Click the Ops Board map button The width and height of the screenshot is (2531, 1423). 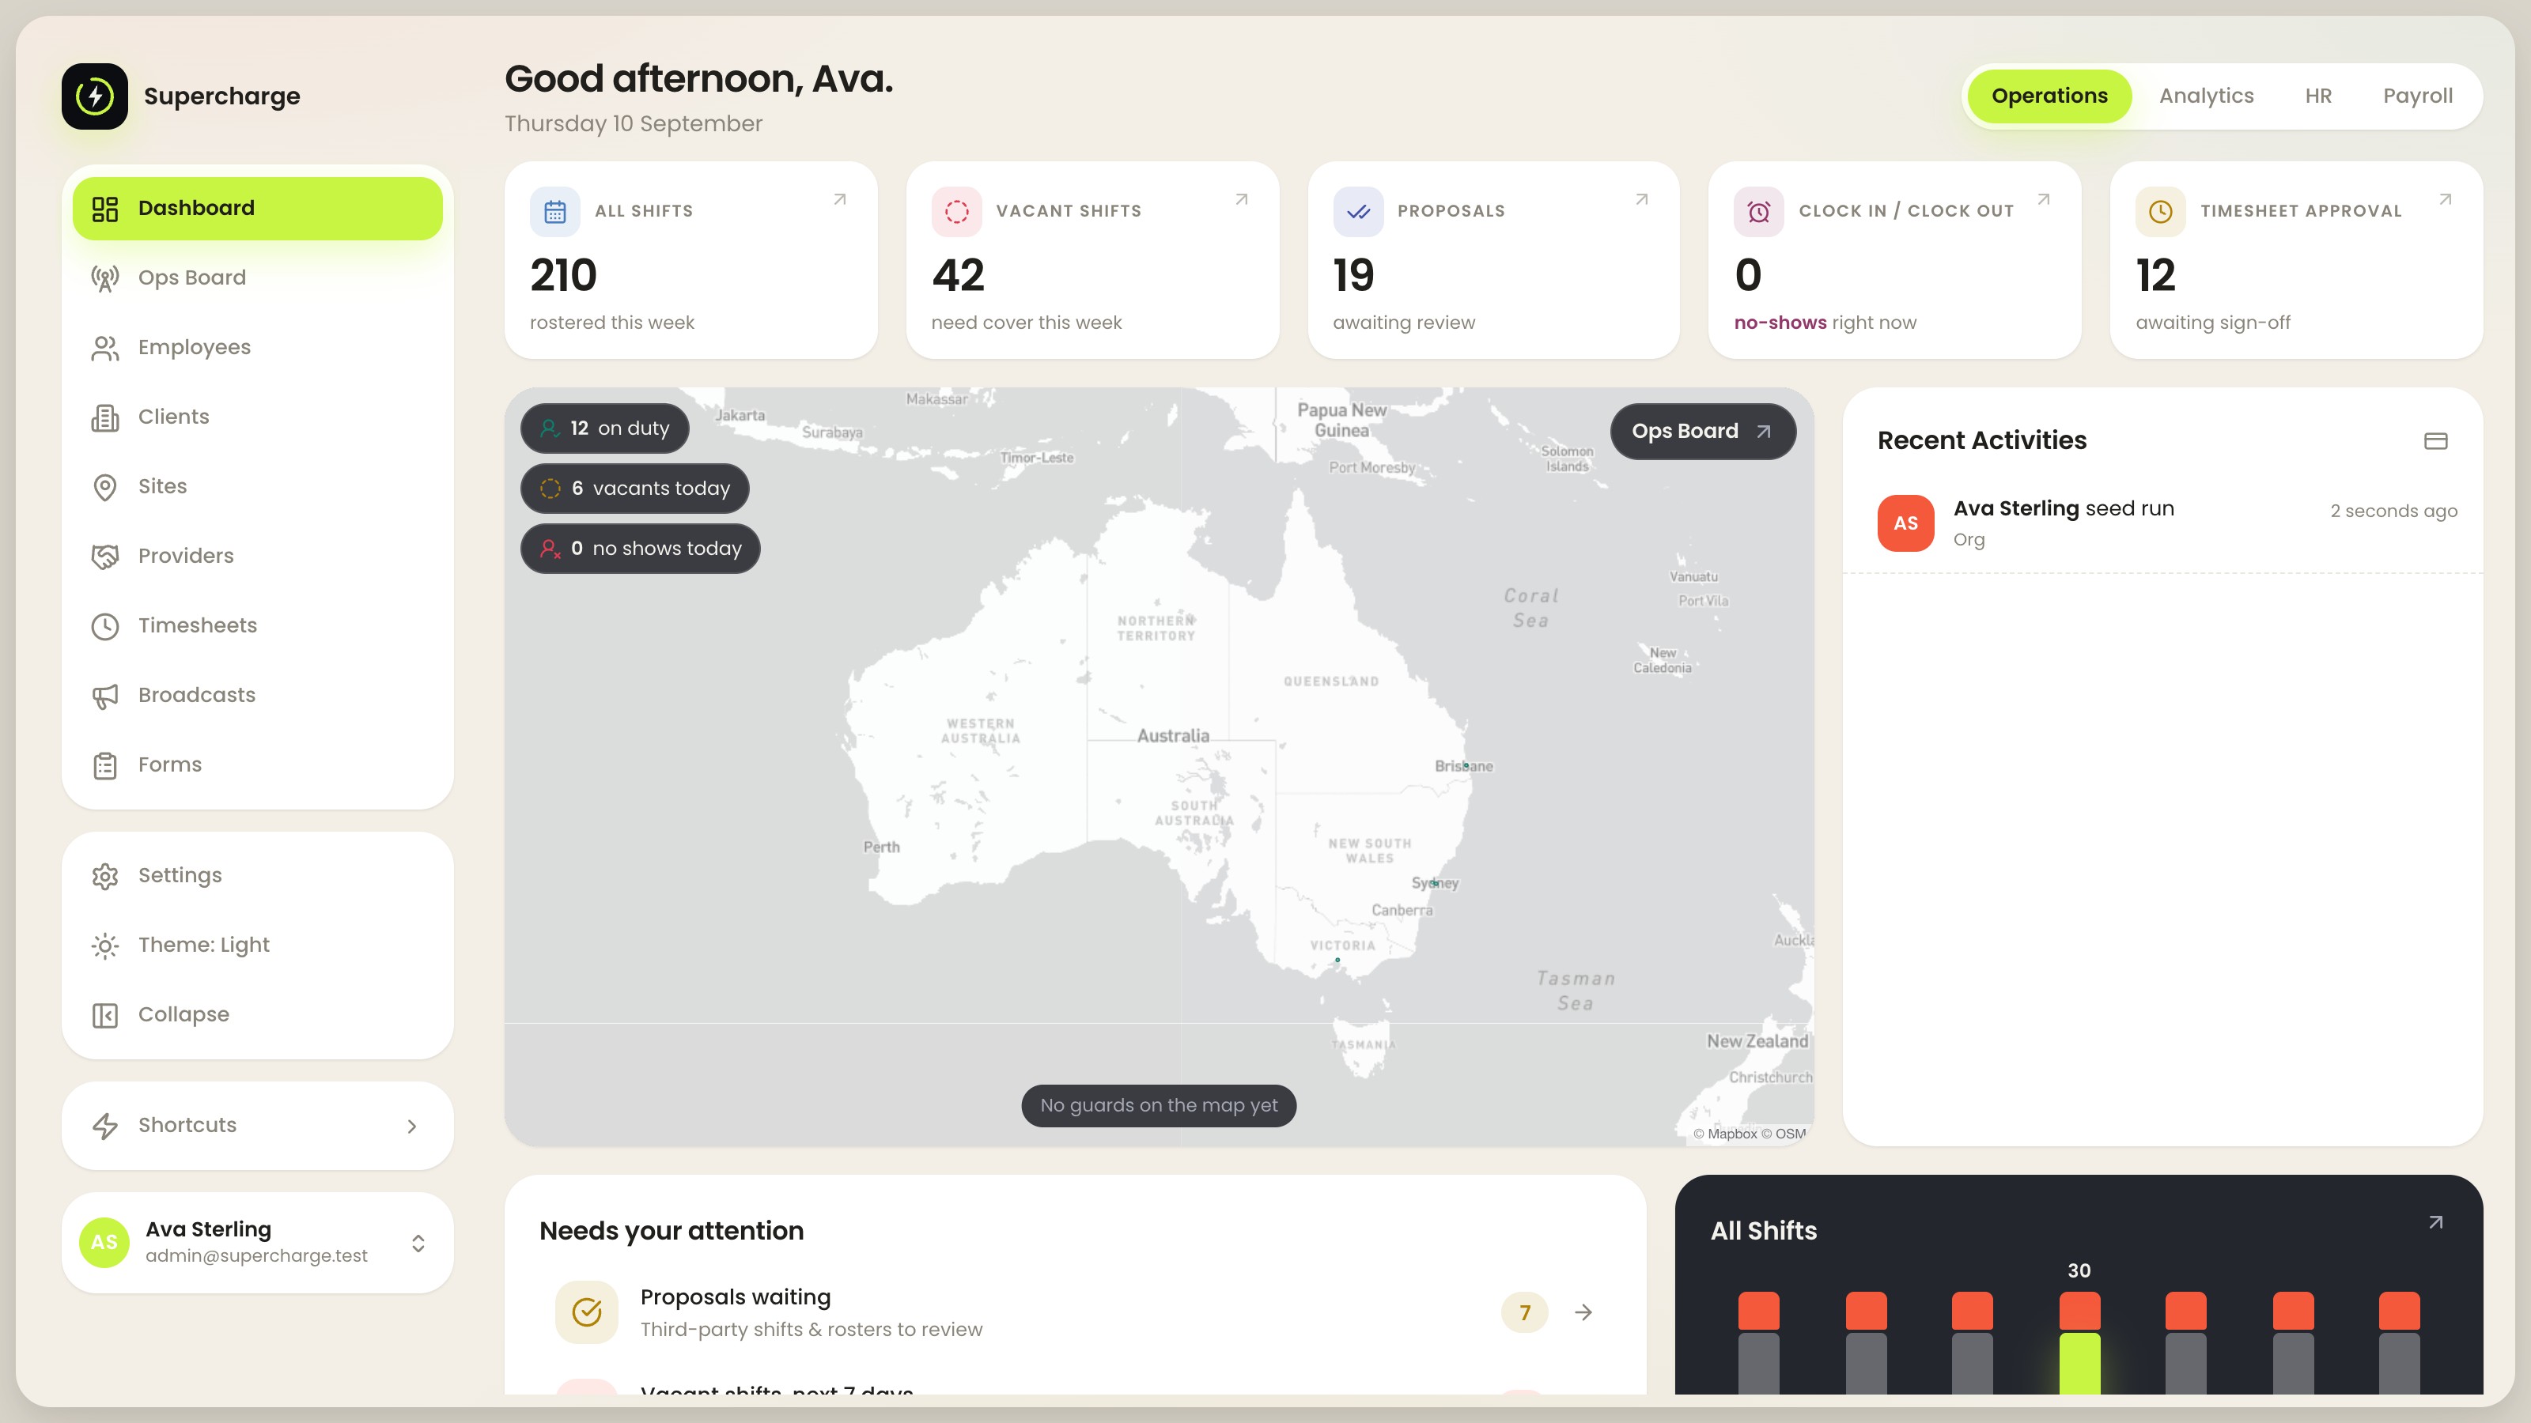1703,431
